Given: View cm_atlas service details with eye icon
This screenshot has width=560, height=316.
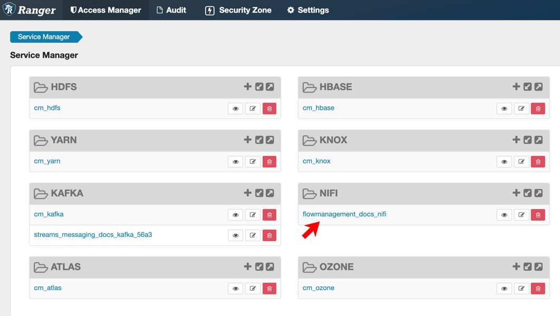Looking at the screenshot, I should [x=236, y=289].
